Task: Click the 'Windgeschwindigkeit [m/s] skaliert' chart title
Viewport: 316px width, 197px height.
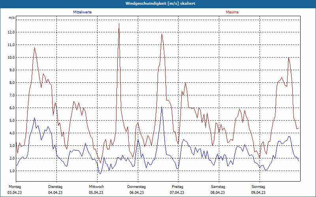Action: [160, 4]
